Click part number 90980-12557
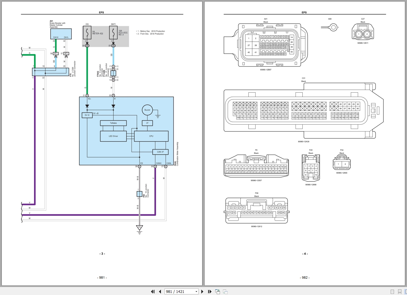Screen dimensions: 407x295 (x=256, y=180)
